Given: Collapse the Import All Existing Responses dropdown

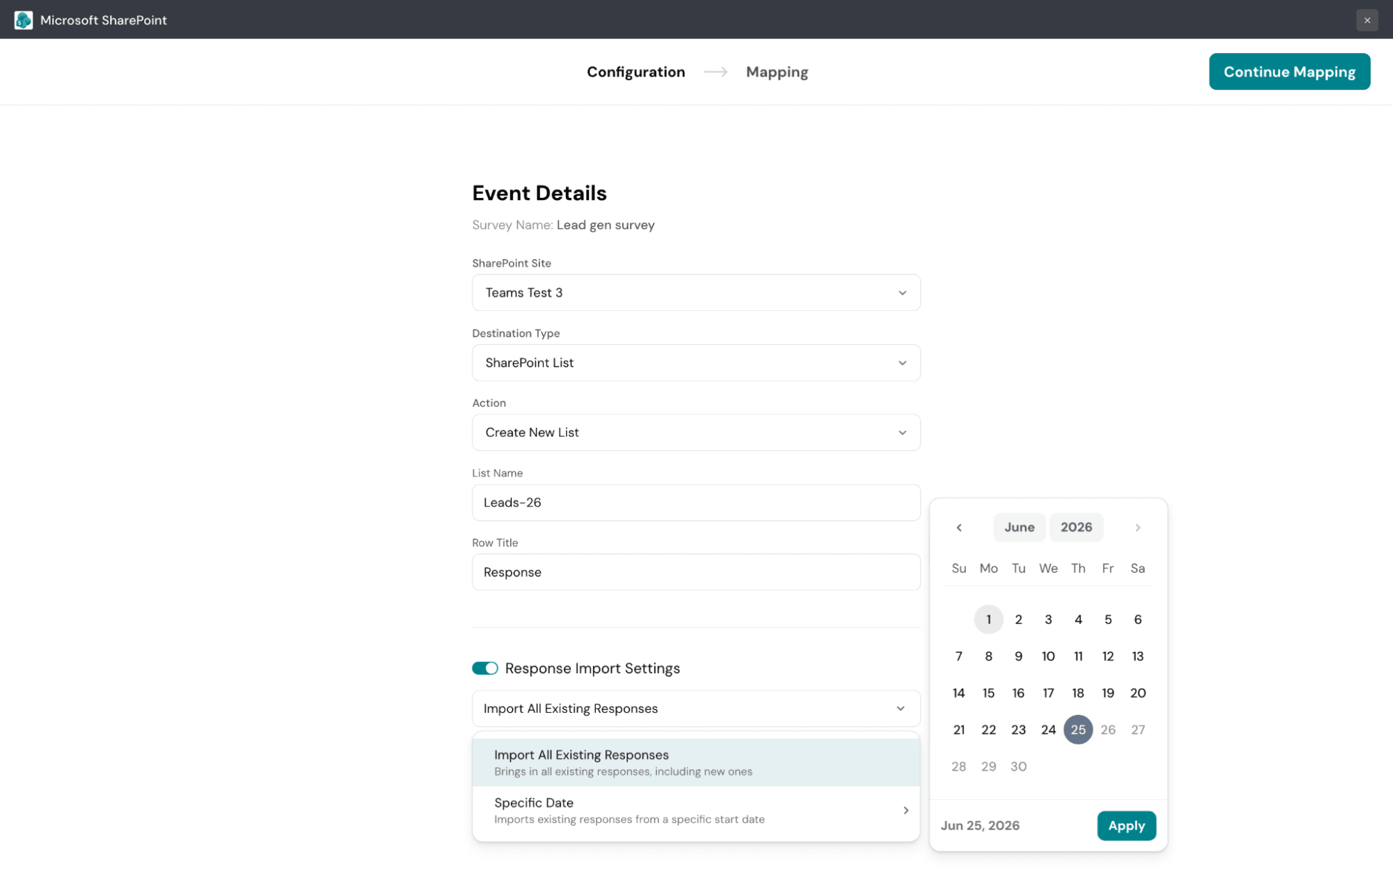Looking at the screenshot, I should pyautogui.click(x=695, y=708).
